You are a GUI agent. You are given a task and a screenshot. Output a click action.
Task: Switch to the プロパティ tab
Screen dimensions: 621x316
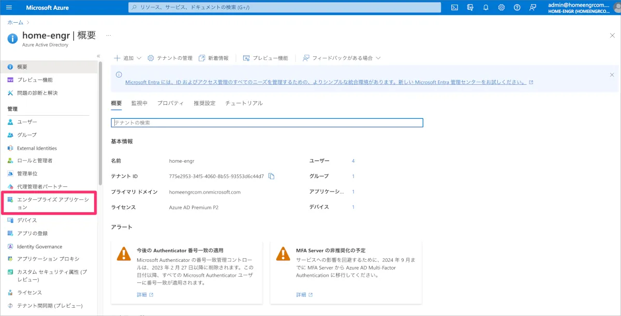tap(170, 103)
